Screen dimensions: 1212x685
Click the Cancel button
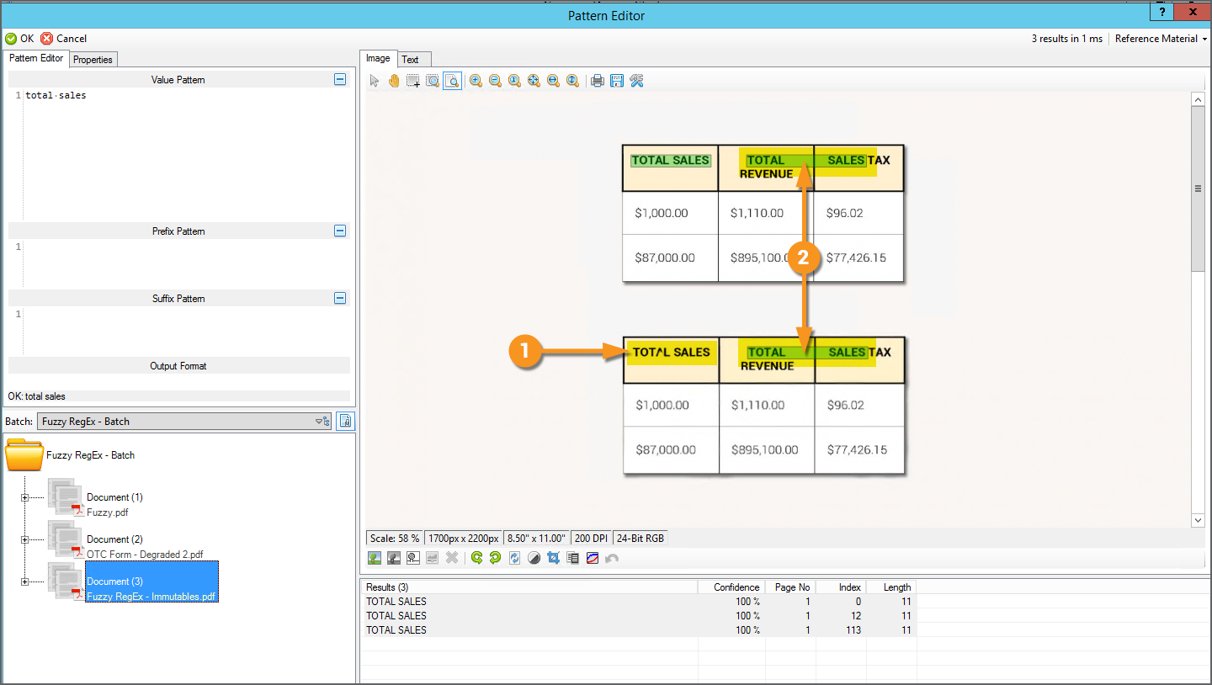(64, 39)
